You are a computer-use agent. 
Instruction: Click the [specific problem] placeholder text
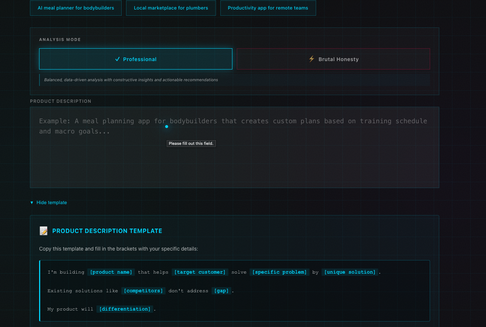280,272
